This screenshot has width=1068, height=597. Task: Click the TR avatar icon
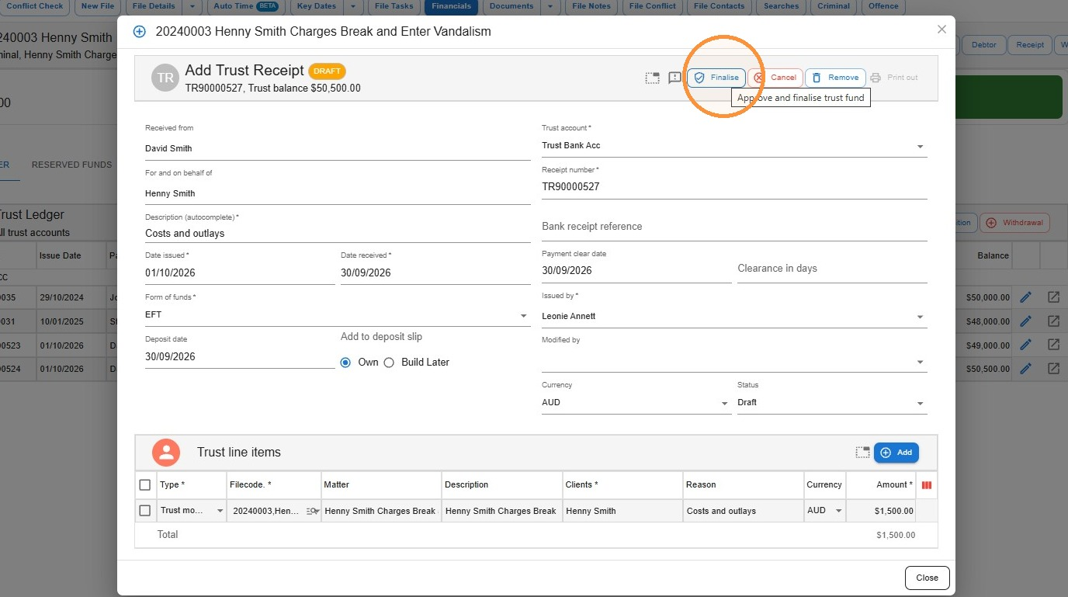pos(165,78)
